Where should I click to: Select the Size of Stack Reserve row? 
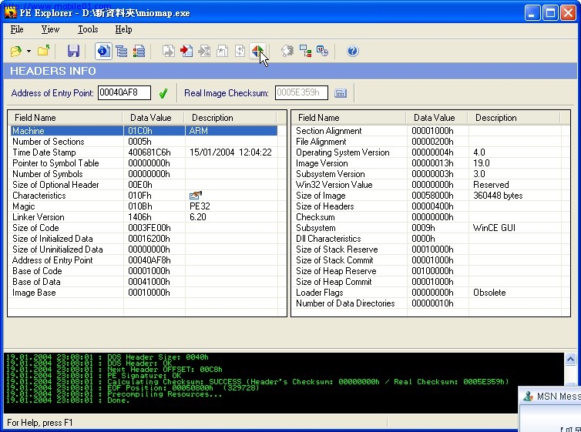[x=428, y=249]
